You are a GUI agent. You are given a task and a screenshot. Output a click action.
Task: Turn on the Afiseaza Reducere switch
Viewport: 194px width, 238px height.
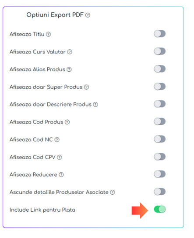tap(160, 174)
